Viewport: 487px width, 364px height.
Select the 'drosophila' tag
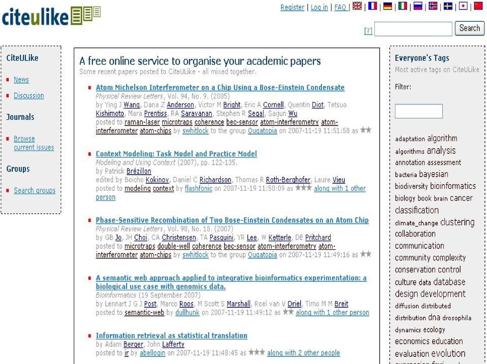point(457,318)
